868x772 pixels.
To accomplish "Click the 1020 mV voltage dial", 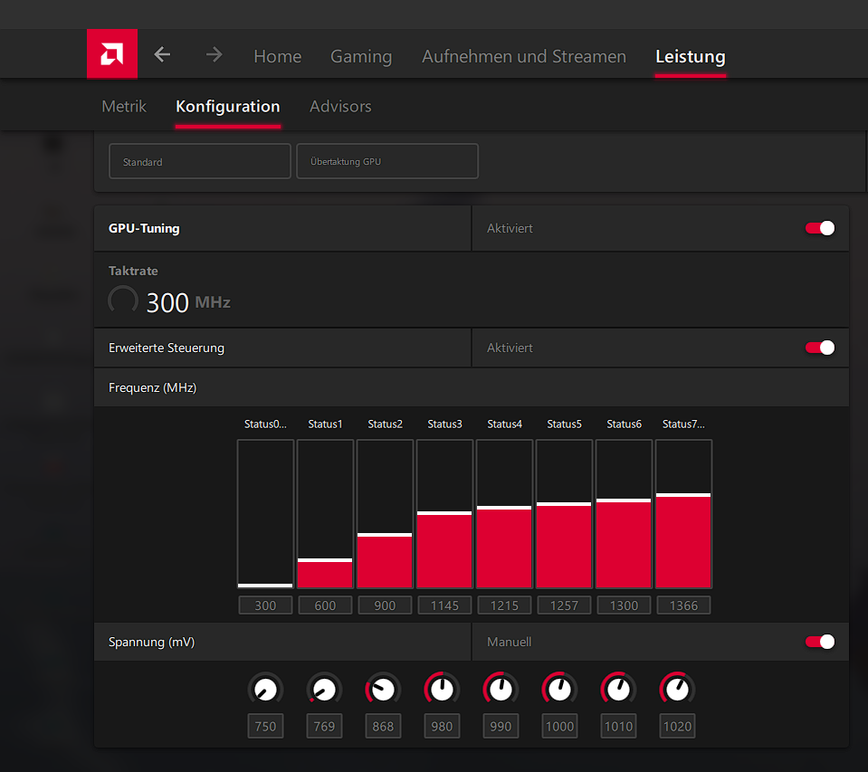I will click(x=677, y=689).
